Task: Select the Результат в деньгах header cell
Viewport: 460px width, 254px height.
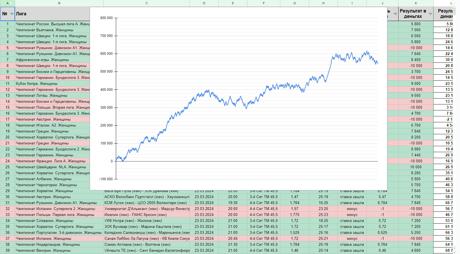Action: (x=416, y=14)
